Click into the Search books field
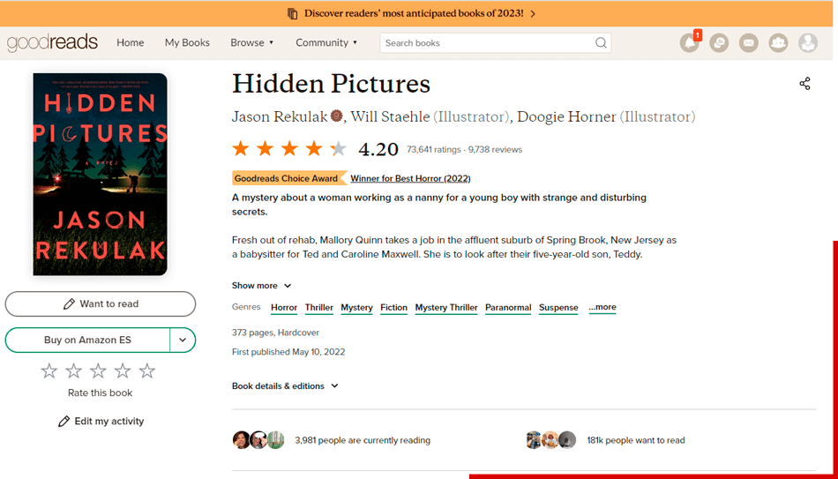The width and height of the screenshot is (838, 479). pos(485,42)
